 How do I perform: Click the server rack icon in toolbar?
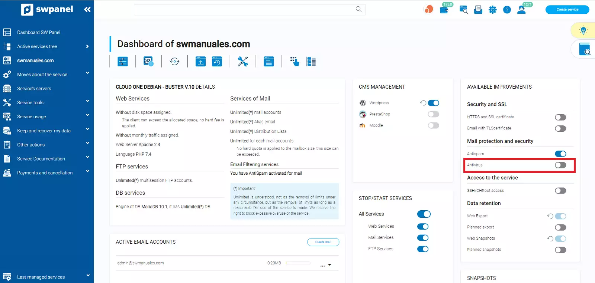click(311, 62)
